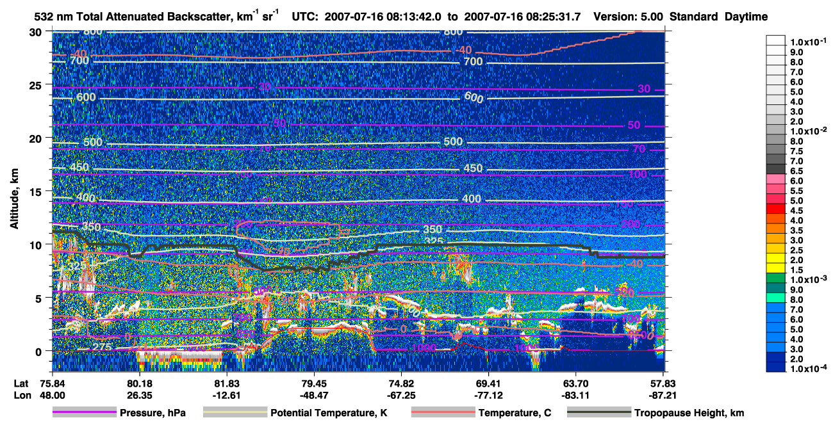Select the red 4.5 colorbar swatch

click(776, 209)
